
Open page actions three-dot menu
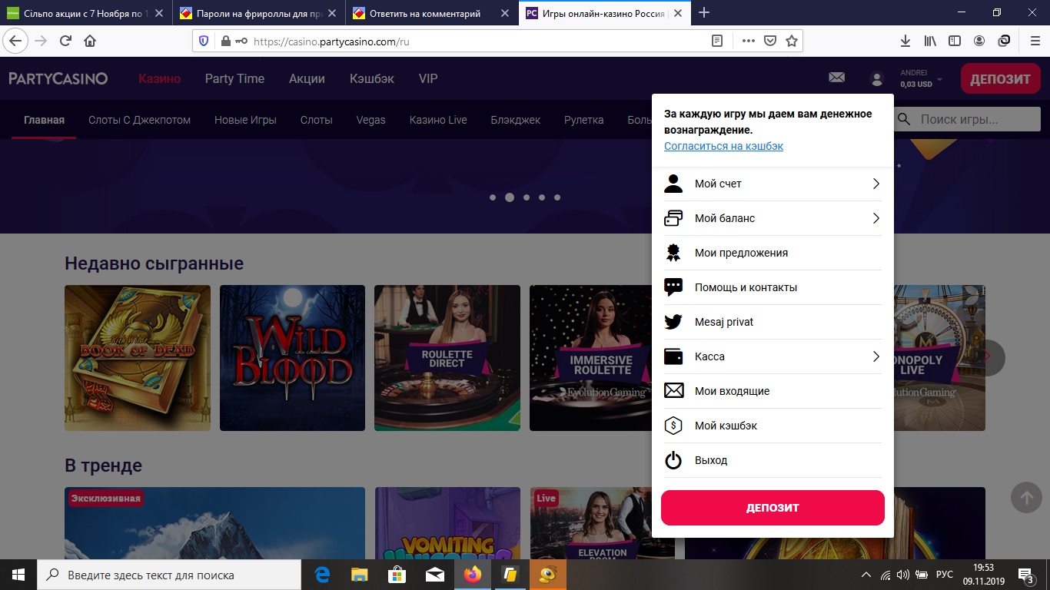tap(748, 41)
